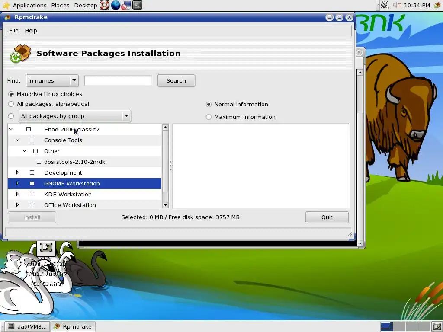The width and height of the screenshot is (443, 332).
Task: Open the All packages, by group dropdown
Action: coord(75,116)
